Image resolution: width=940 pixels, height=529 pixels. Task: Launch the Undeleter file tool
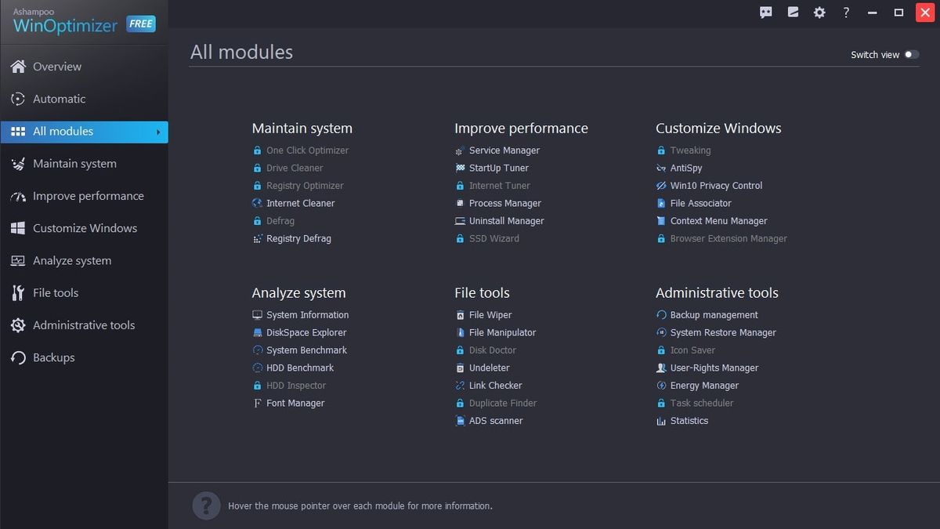[488, 368]
